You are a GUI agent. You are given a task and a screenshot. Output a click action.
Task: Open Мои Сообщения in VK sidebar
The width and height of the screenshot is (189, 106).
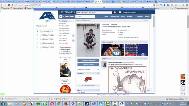(64, 33)
